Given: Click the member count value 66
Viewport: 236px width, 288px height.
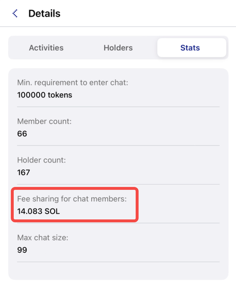Looking at the screenshot, I should pyautogui.click(x=22, y=134).
